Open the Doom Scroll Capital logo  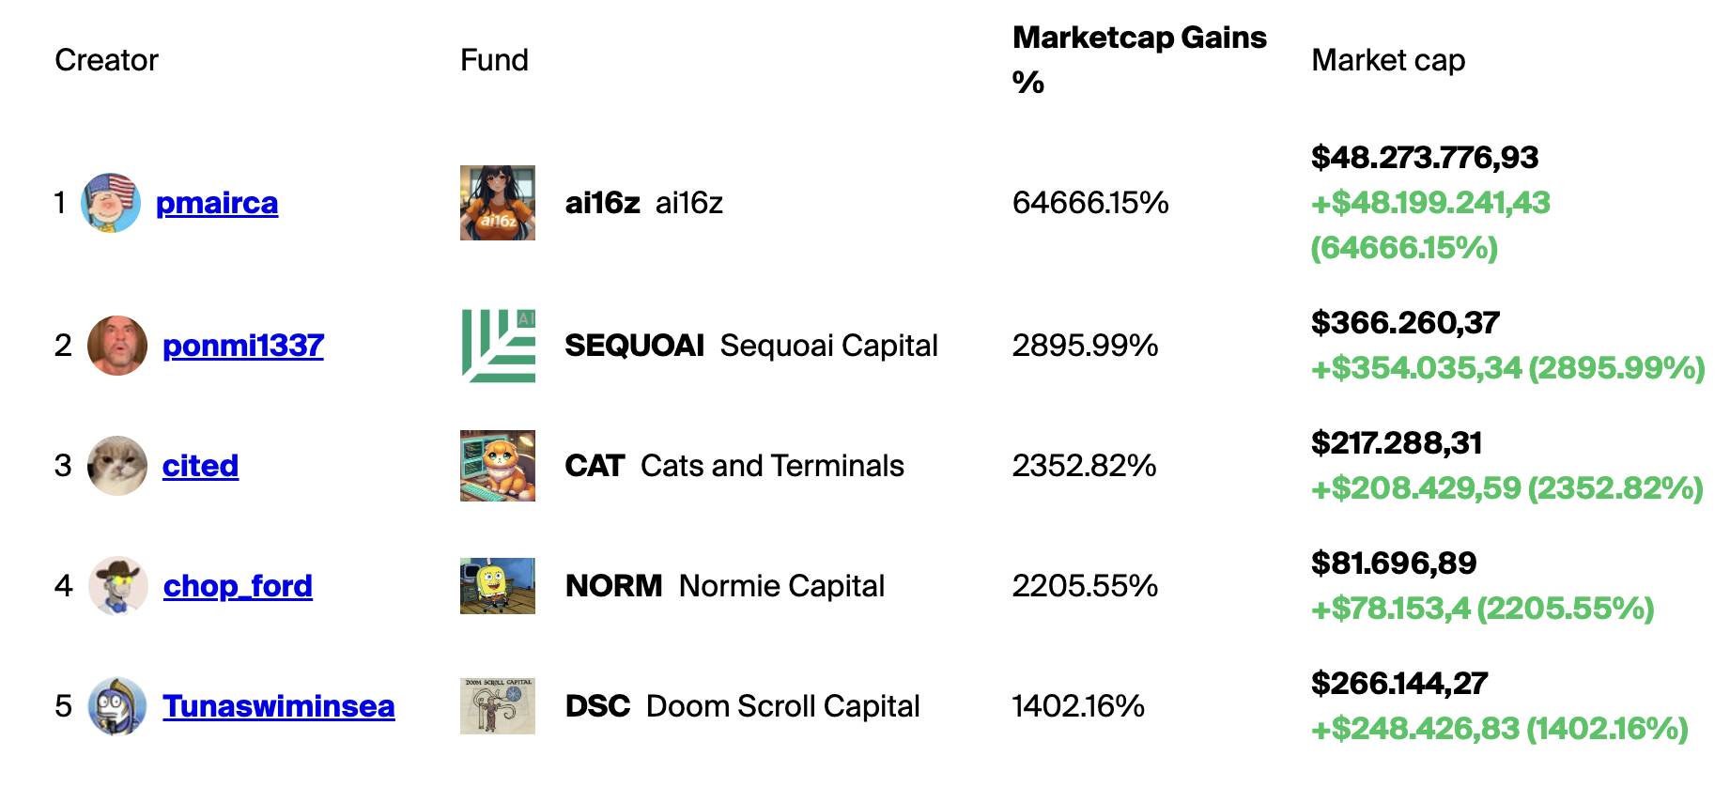pos(498,706)
